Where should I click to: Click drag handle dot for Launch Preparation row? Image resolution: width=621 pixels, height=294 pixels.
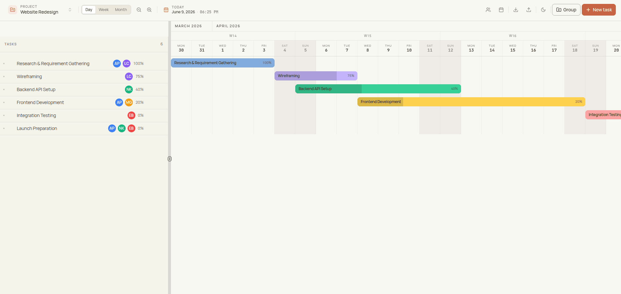(x=4, y=128)
